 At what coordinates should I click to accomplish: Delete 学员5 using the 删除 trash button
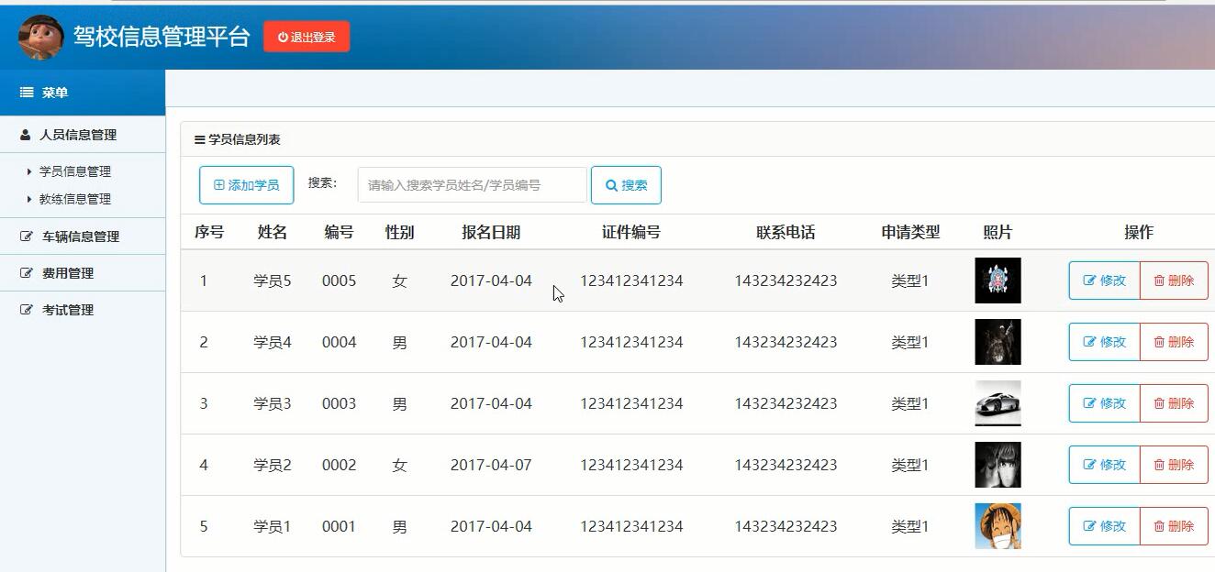click(1174, 280)
